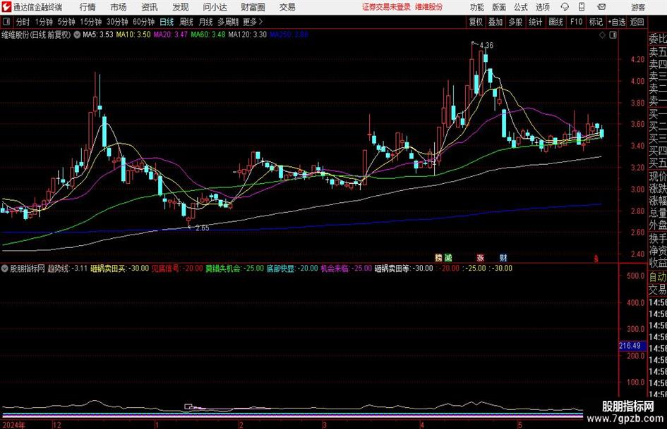Click the 复权 toolbar button
The height and width of the screenshot is (429, 667).
476,22
